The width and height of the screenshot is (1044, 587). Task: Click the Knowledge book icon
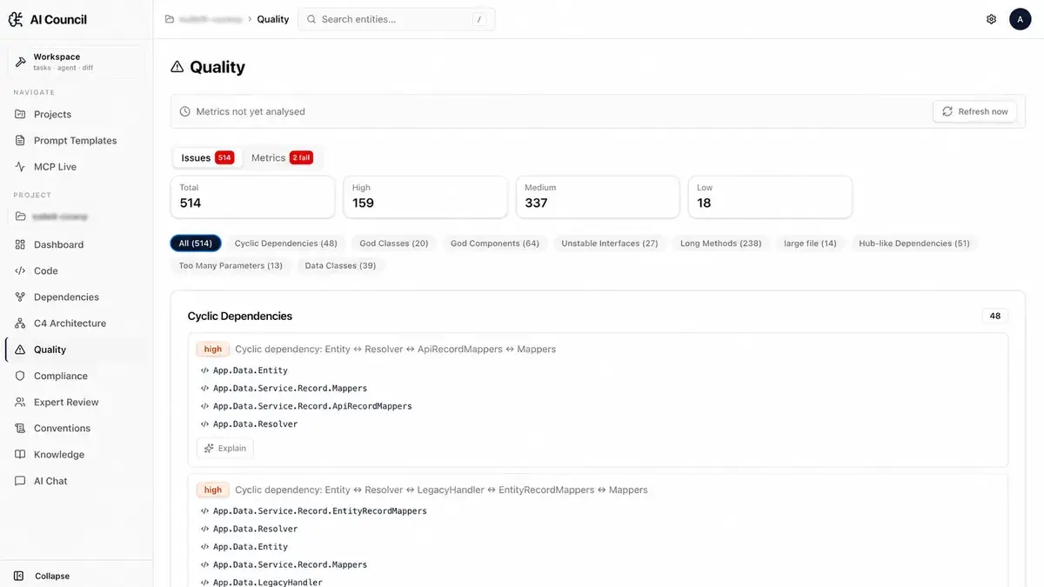[x=20, y=454]
